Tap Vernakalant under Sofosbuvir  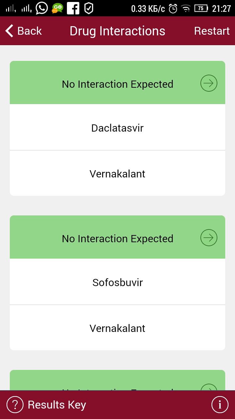(x=117, y=328)
